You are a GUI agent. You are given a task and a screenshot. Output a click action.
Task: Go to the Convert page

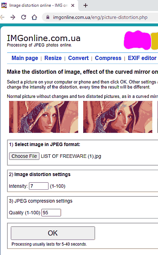click(x=78, y=58)
